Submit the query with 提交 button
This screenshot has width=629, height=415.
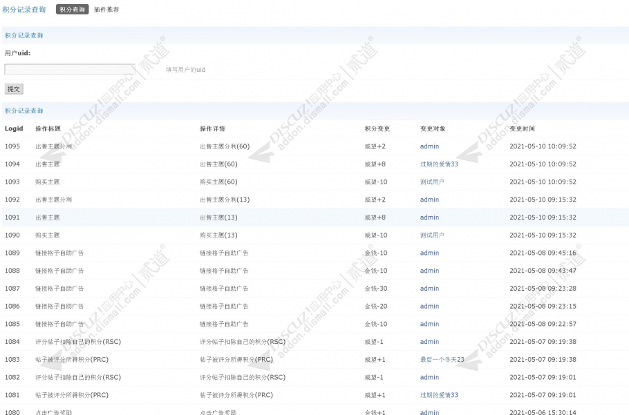pyautogui.click(x=14, y=89)
